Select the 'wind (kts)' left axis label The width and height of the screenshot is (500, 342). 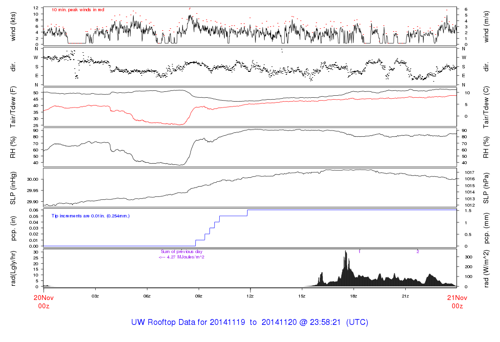point(14,26)
